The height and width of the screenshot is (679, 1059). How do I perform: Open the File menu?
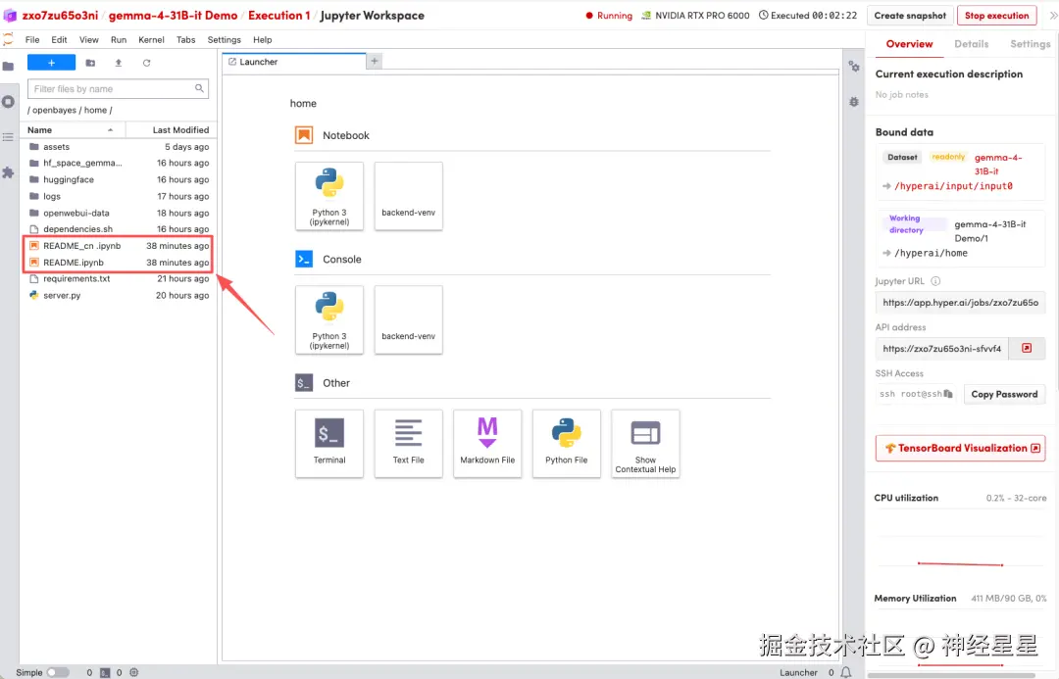click(32, 40)
